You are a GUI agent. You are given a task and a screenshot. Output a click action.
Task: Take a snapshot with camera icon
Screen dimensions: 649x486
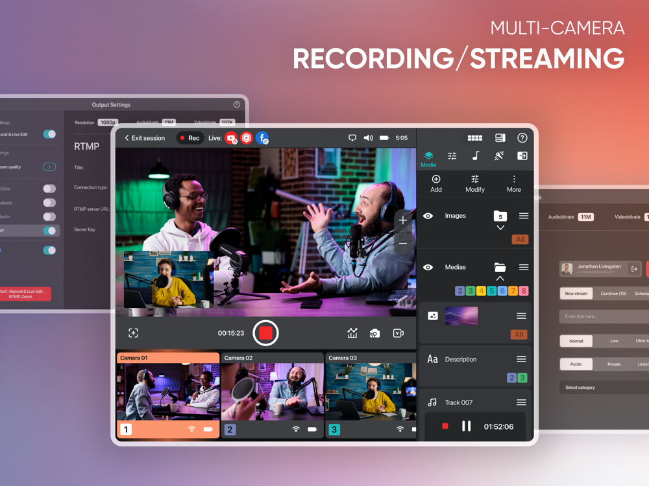point(374,333)
